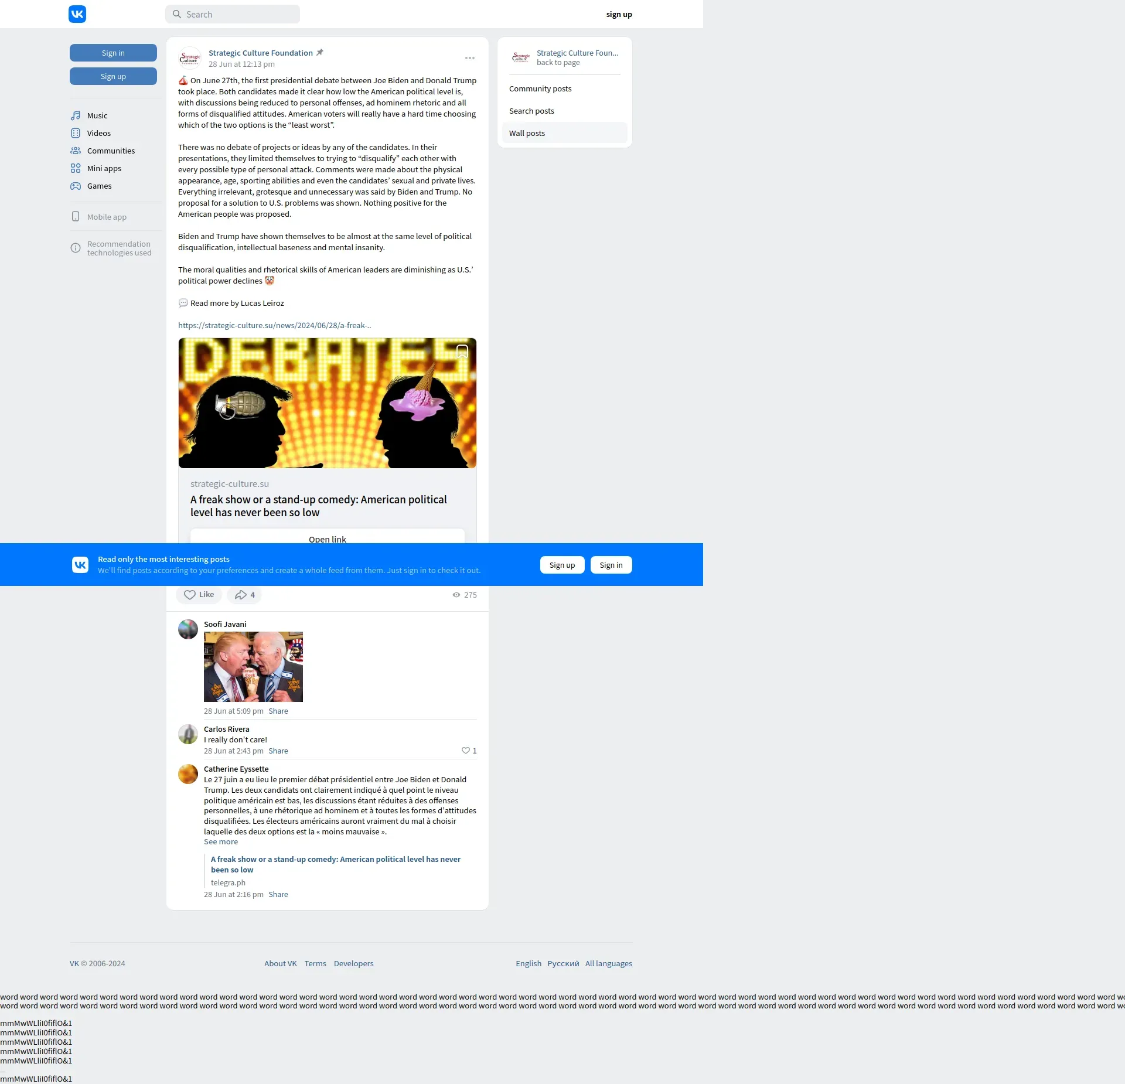Open the Communities sidebar icon

(x=76, y=151)
